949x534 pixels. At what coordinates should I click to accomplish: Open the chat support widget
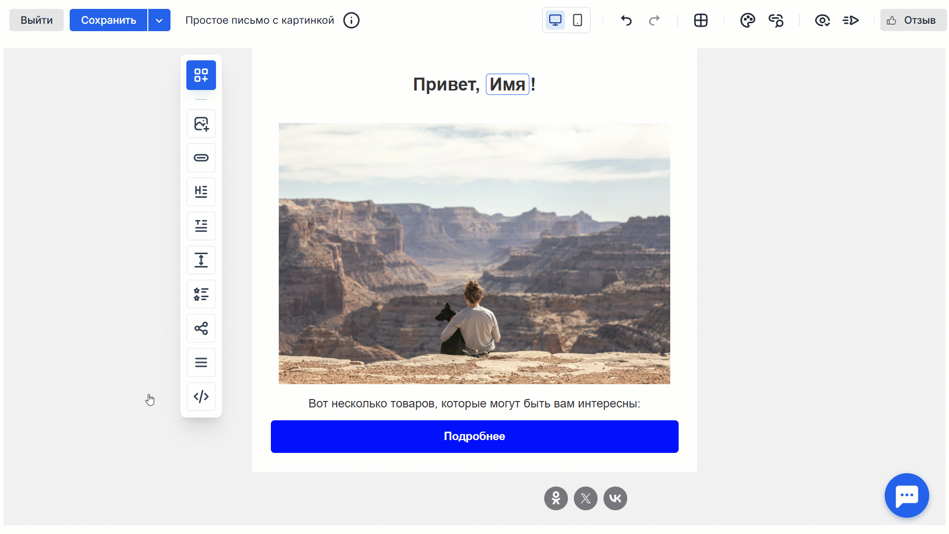[906, 495]
